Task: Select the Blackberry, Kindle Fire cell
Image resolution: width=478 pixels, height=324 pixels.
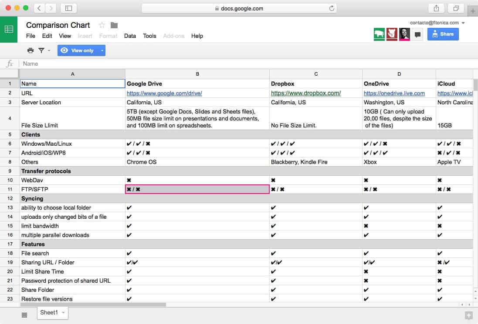Action: tap(316, 162)
